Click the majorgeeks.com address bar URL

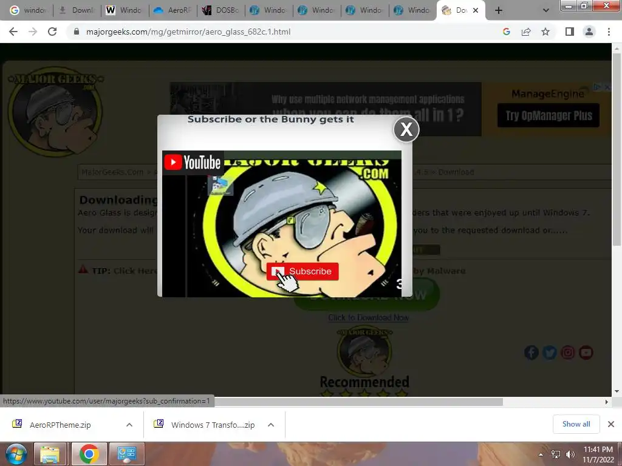click(x=188, y=32)
